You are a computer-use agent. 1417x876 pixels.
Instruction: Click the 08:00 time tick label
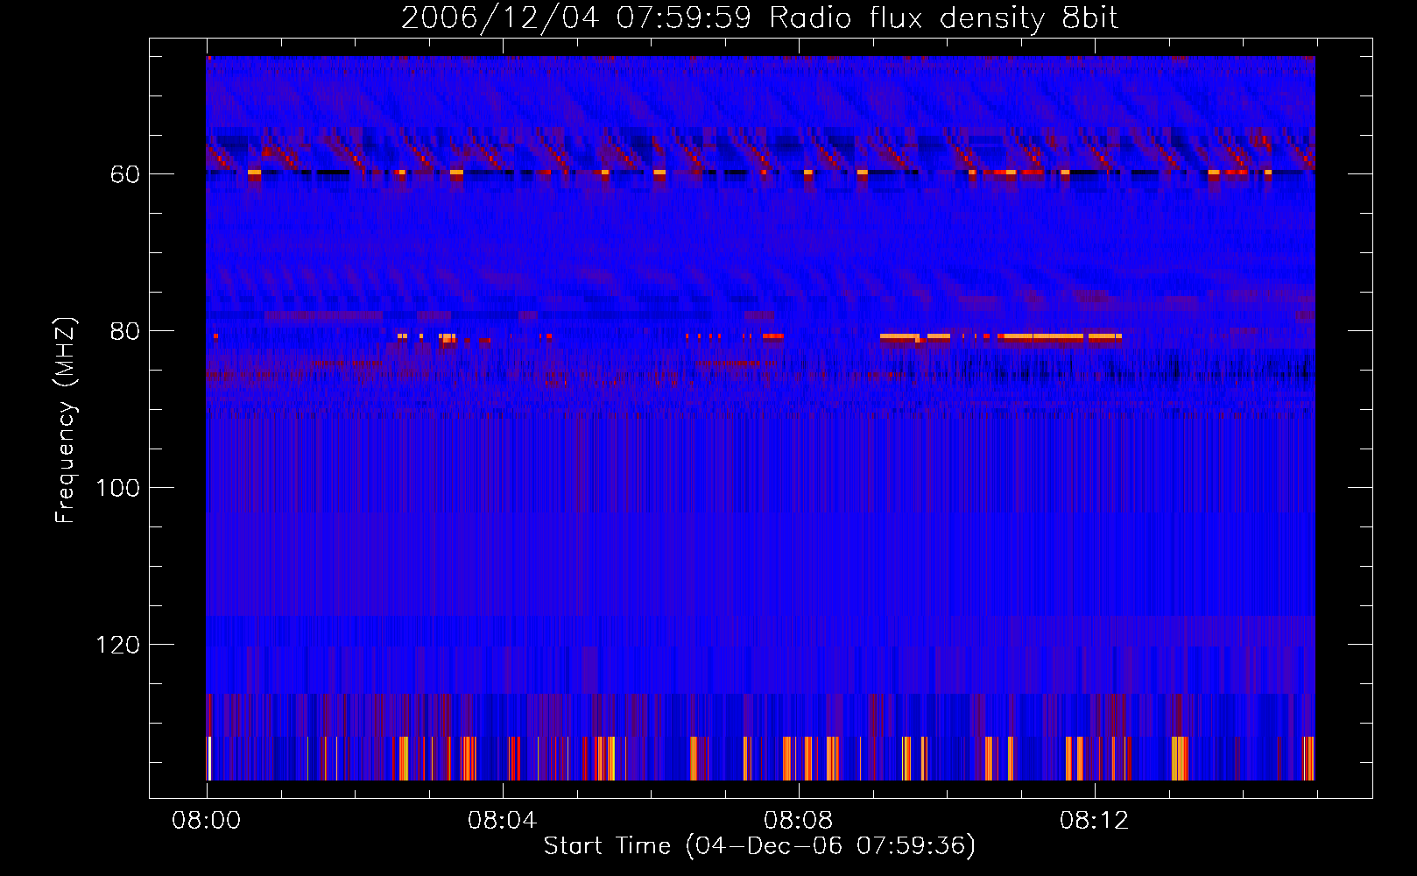[x=207, y=821]
